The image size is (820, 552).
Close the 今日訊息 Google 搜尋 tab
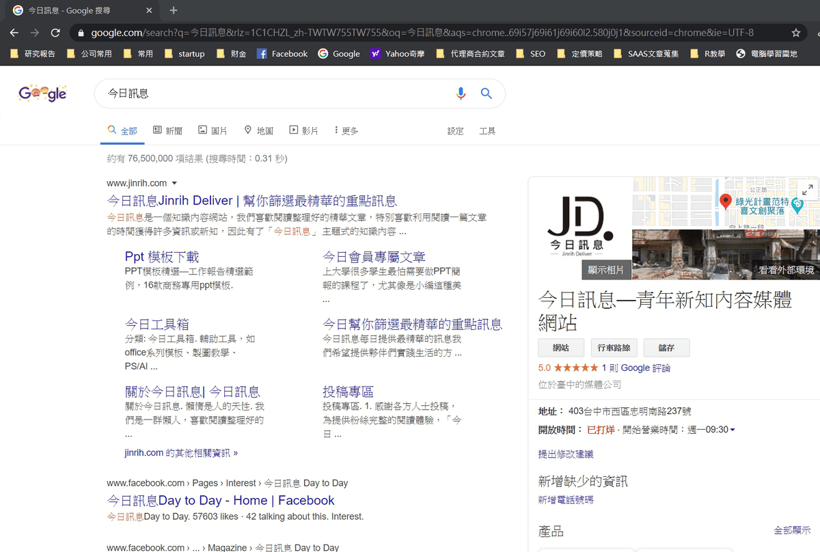point(148,10)
